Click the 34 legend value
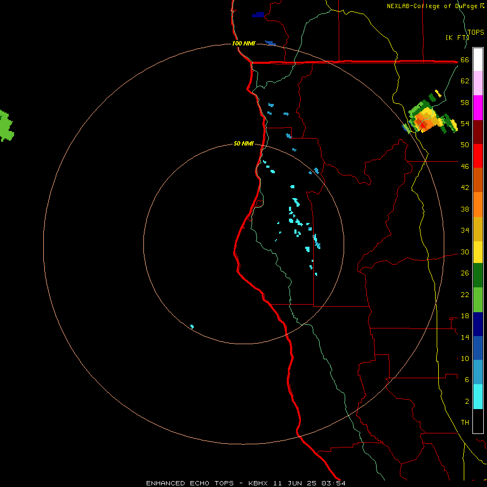This screenshot has height=487, width=487. coord(465,231)
